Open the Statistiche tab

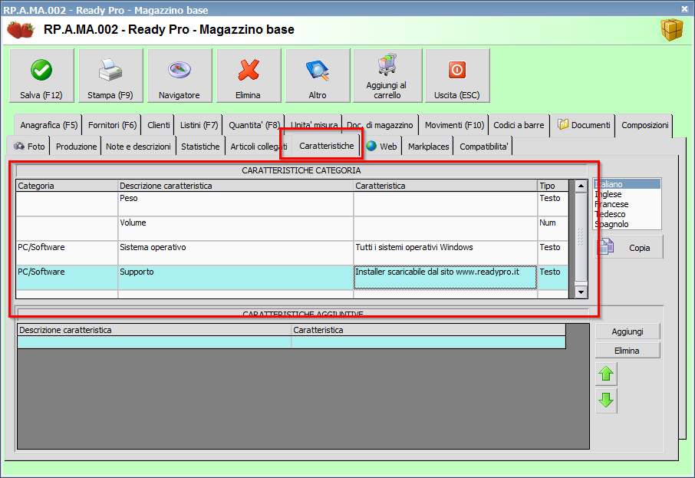tap(200, 147)
